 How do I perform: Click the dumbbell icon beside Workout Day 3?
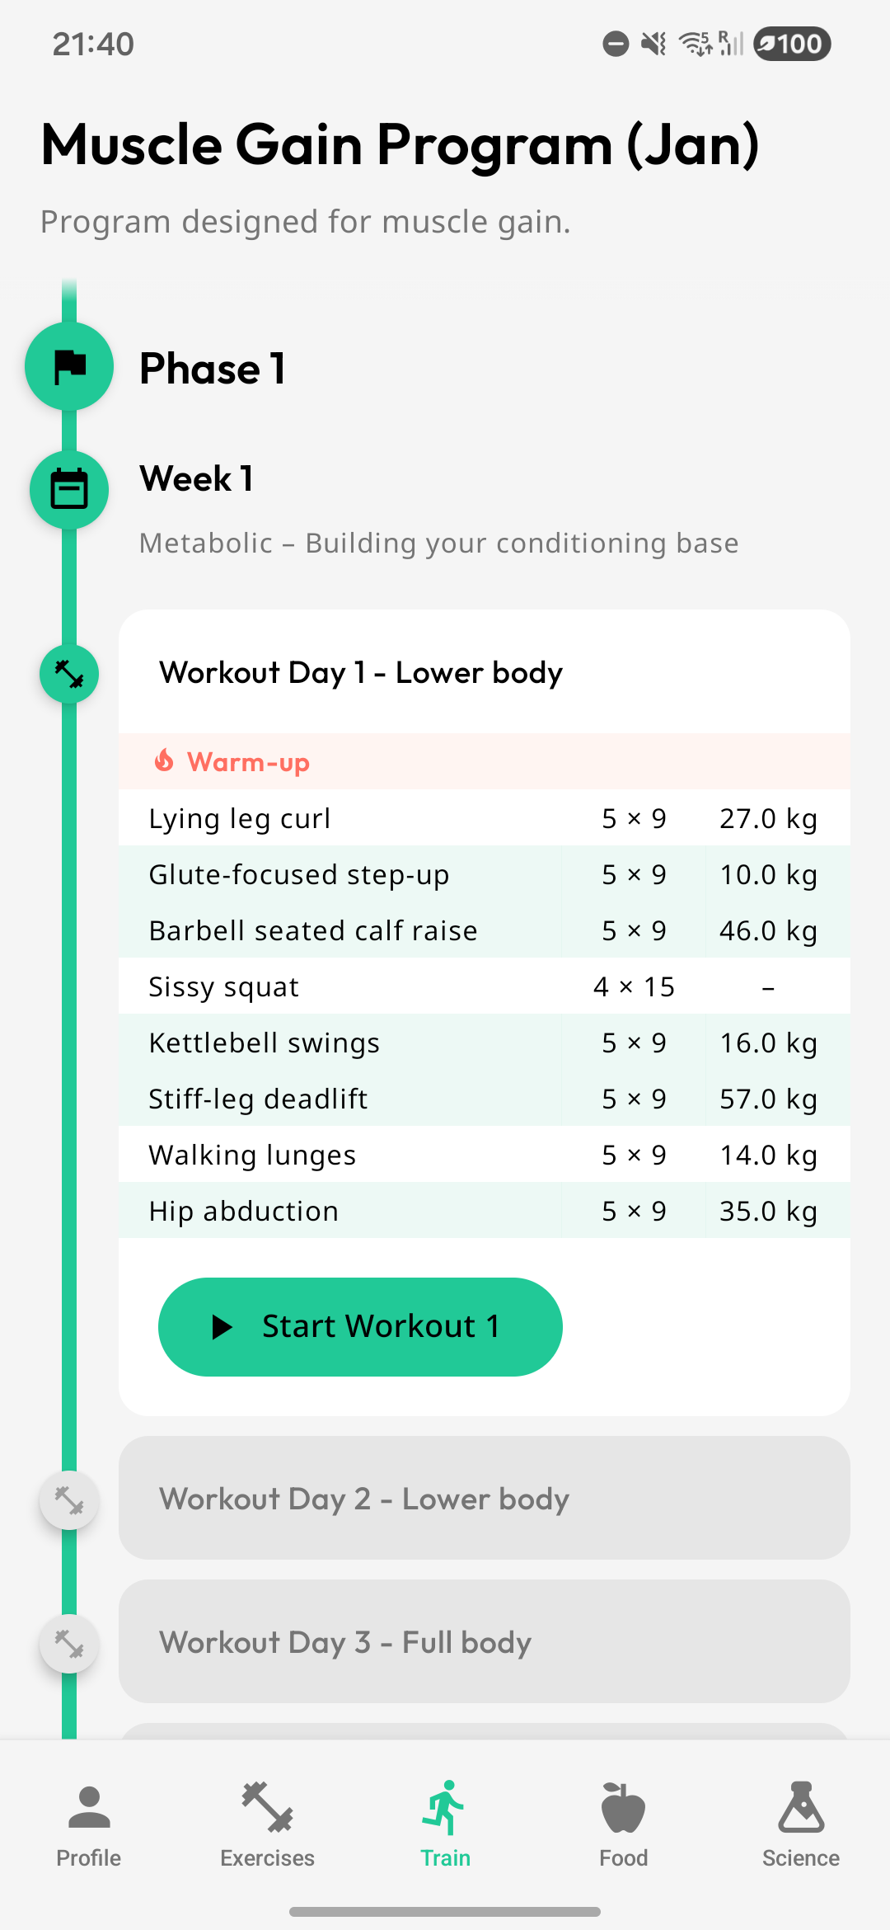click(x=69, y=1643)
